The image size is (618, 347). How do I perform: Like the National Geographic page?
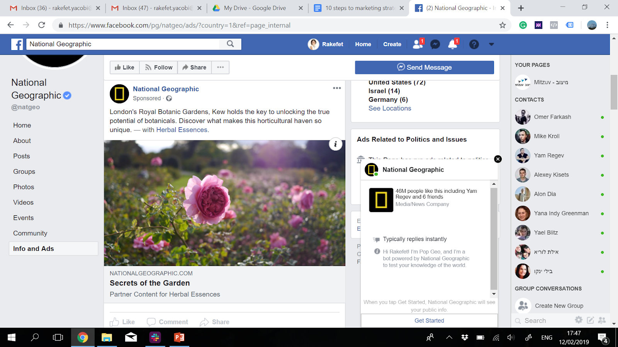(x=124, y=67)
